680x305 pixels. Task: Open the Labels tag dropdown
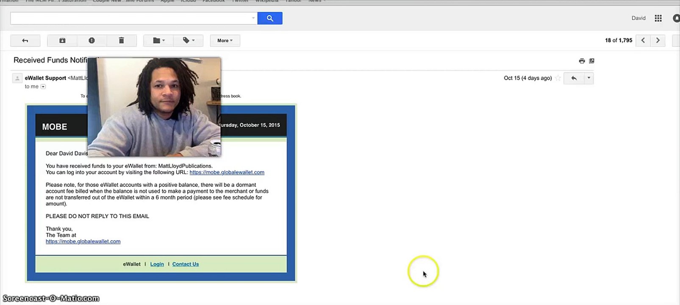point(189,41)
